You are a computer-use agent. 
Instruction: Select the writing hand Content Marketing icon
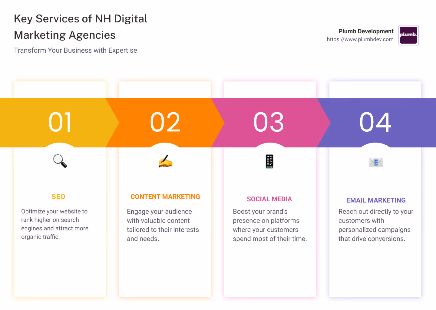coord(165,161)
